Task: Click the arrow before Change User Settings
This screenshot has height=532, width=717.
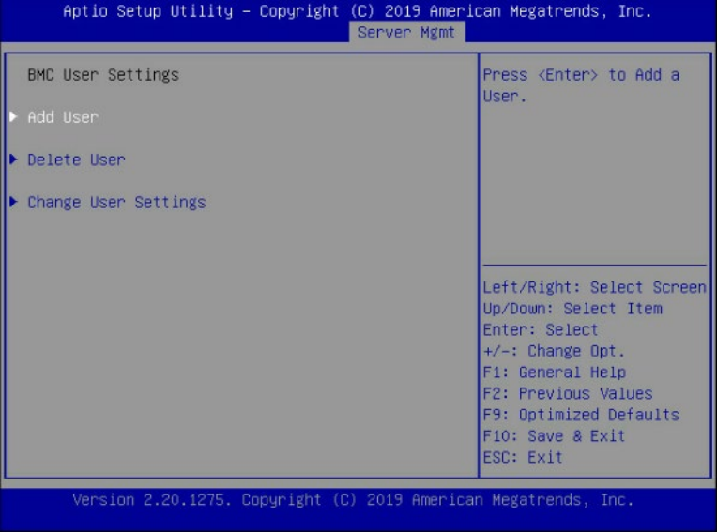Action: [x=13, y=202]
